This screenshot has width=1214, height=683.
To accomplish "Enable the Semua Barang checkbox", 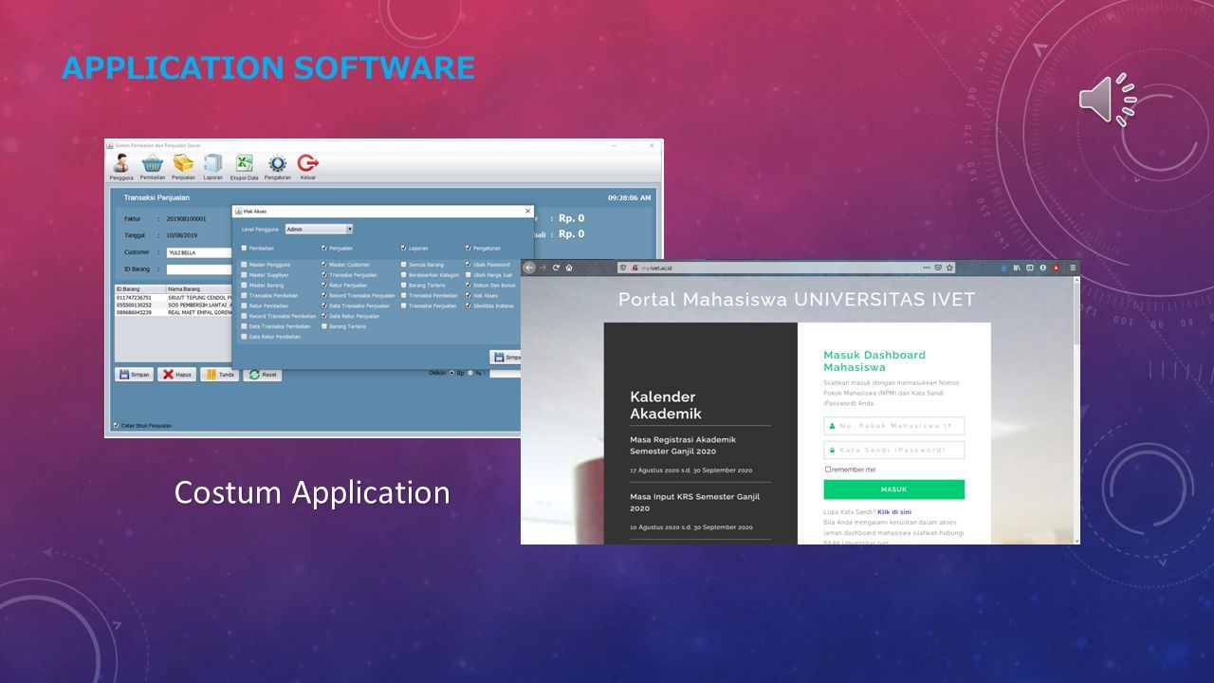I will [x=404, y=265].
